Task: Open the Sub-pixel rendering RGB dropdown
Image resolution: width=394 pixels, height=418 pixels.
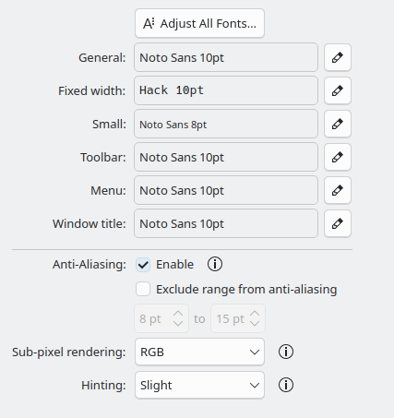Action: pyautogui.click(x=199, y=352)
